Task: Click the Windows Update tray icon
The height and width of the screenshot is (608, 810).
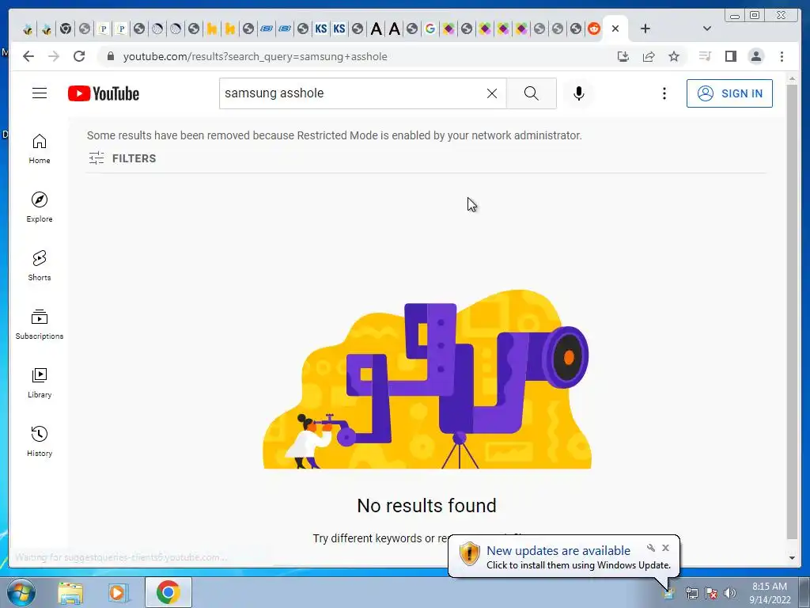Action: [669, 593]
